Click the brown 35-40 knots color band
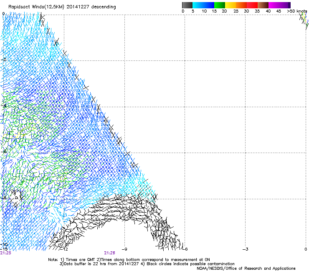The image size is (309, 271). point(263,5)
